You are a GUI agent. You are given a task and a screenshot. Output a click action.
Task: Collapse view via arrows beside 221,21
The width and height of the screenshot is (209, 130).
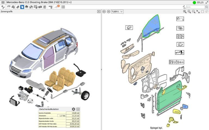pos(207,2)
